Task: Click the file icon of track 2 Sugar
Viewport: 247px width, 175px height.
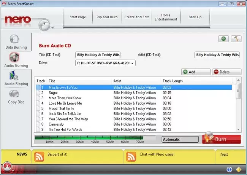Action: point(38,93)
